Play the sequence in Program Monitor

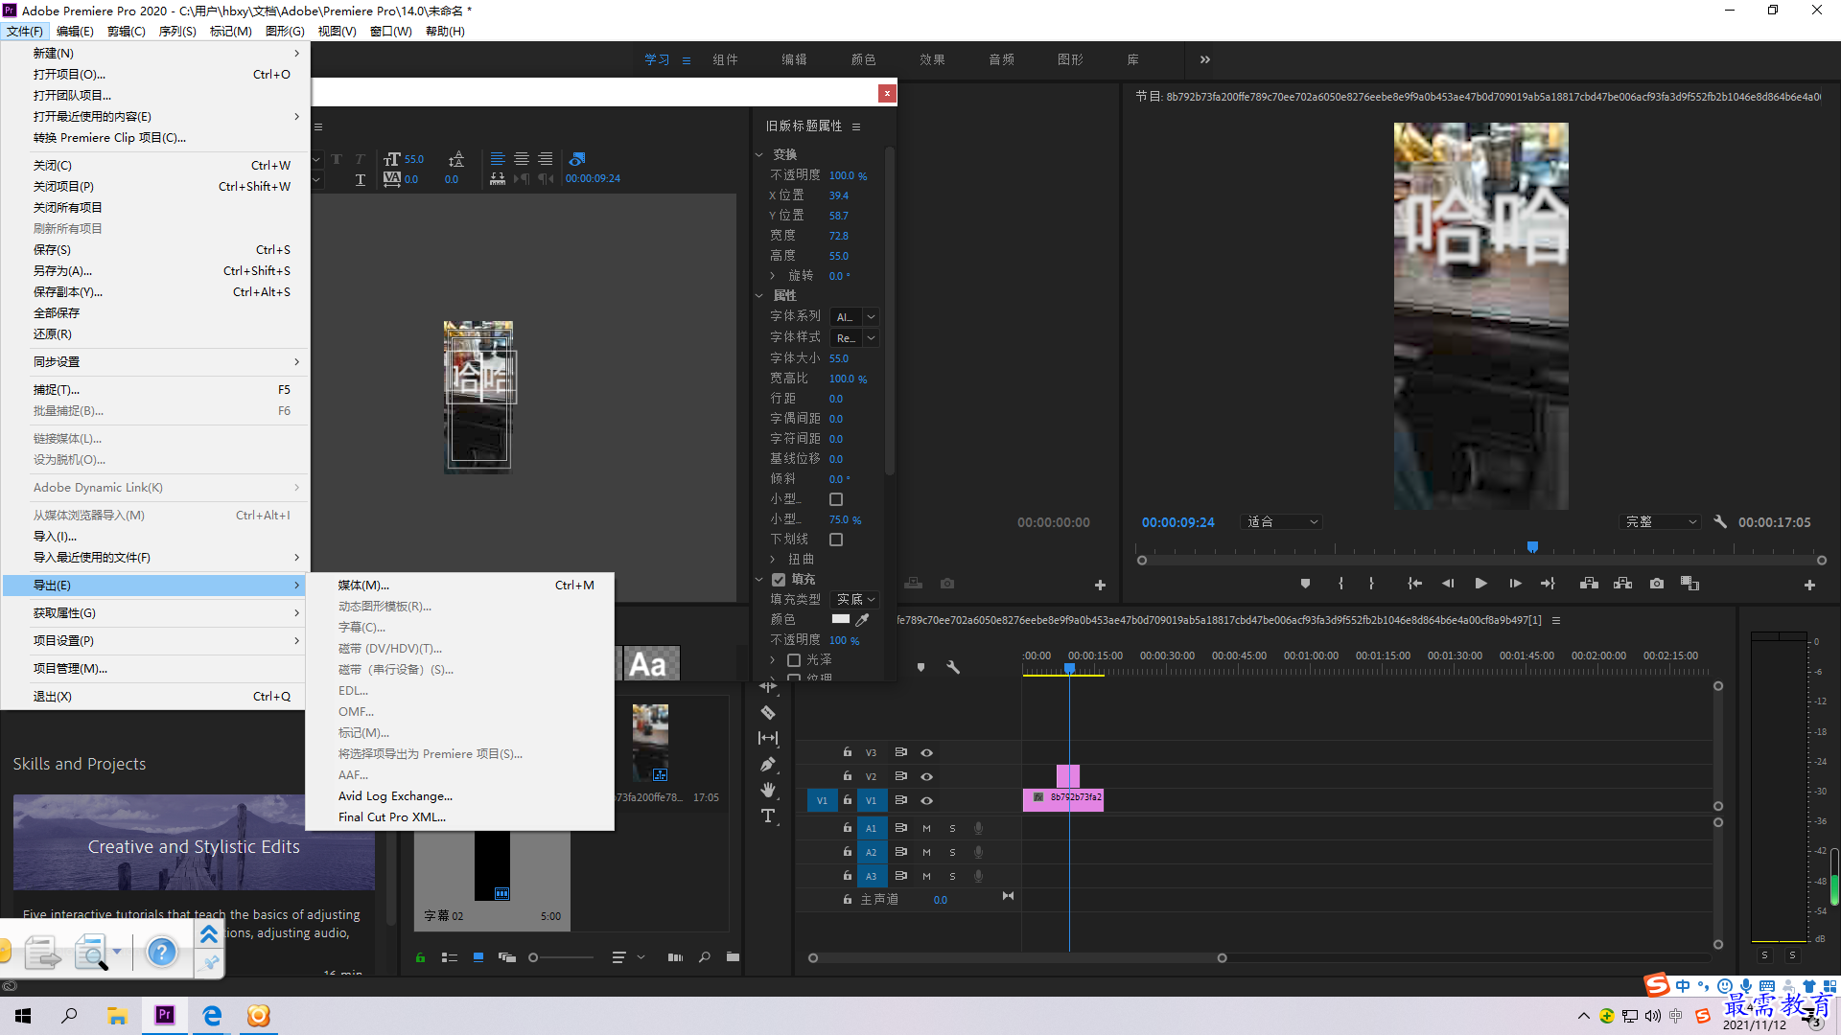[1480, 584]
